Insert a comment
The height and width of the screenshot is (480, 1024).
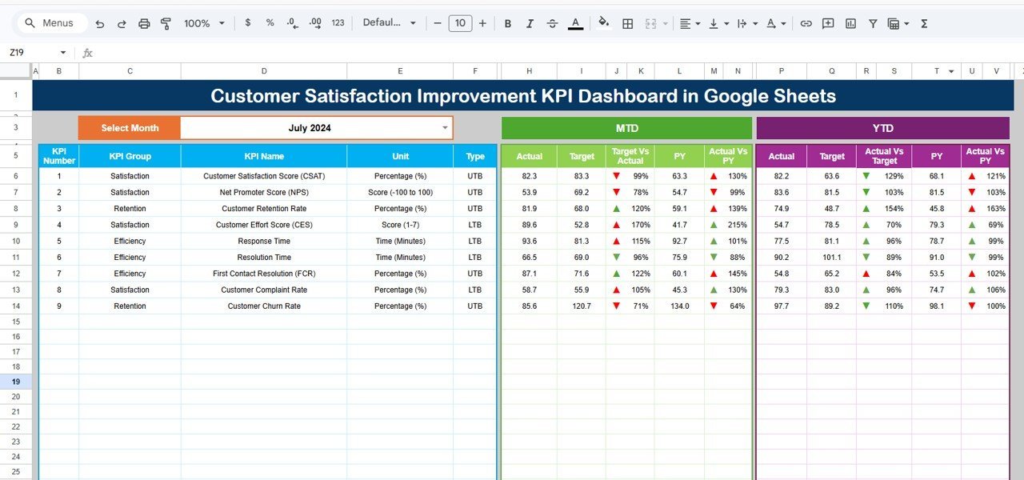click(x=828, y=23)
